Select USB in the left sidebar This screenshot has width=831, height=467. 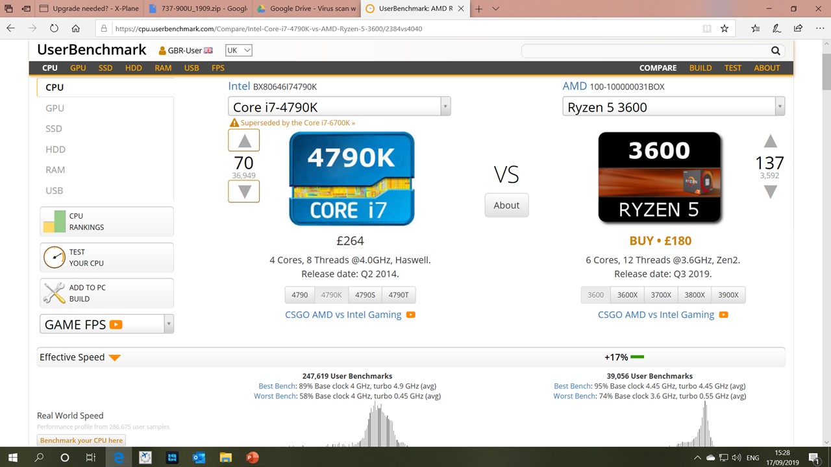[x=55, y=190]
